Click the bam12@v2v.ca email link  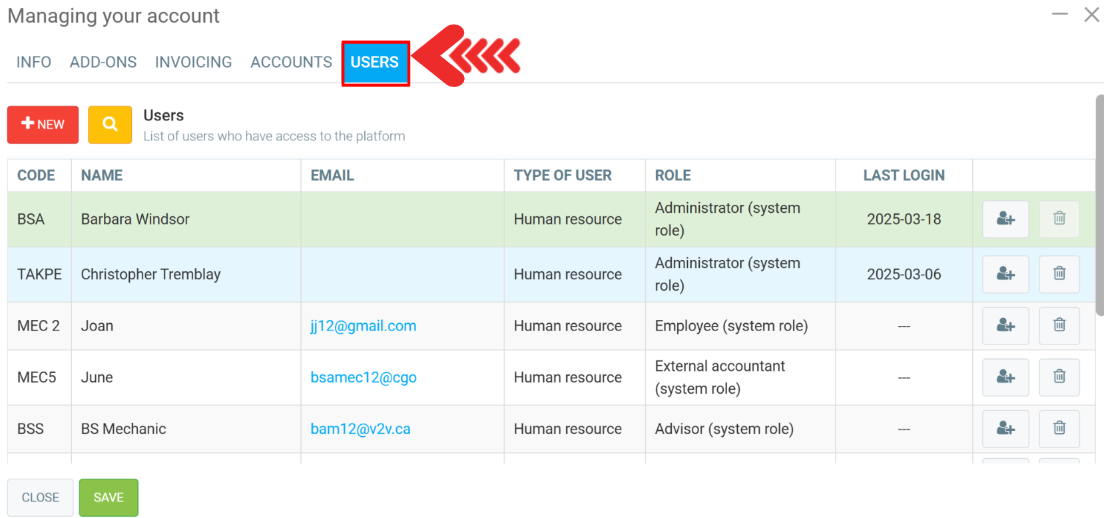pyautogui.click(x=360, y=429)
